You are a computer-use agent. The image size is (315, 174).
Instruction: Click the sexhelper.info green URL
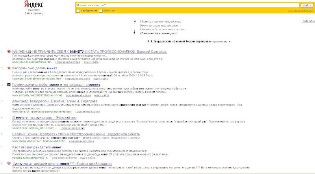[37, 79]
